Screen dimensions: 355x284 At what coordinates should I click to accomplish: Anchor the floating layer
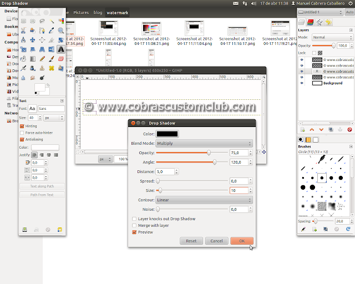340,130
